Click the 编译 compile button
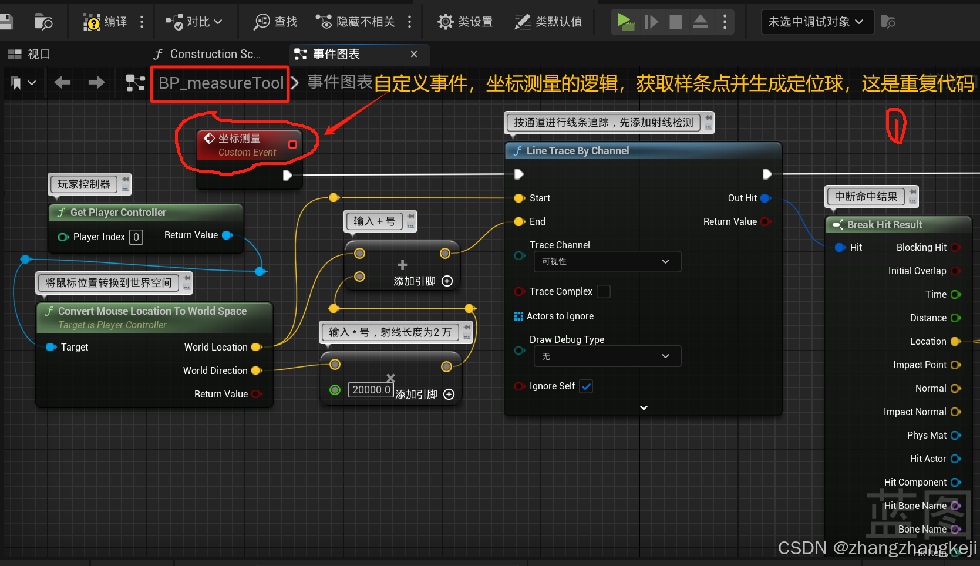 (106, 22)
